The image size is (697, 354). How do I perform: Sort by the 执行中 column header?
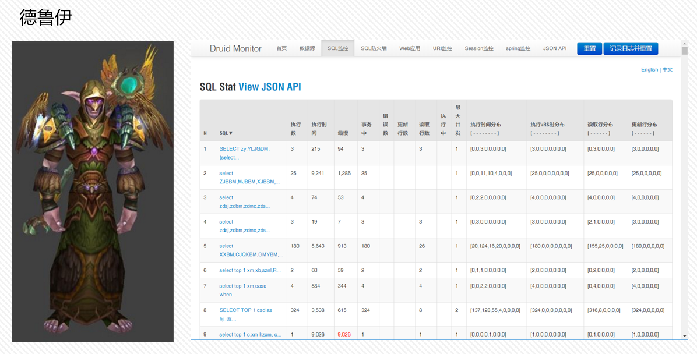point(443,125)
